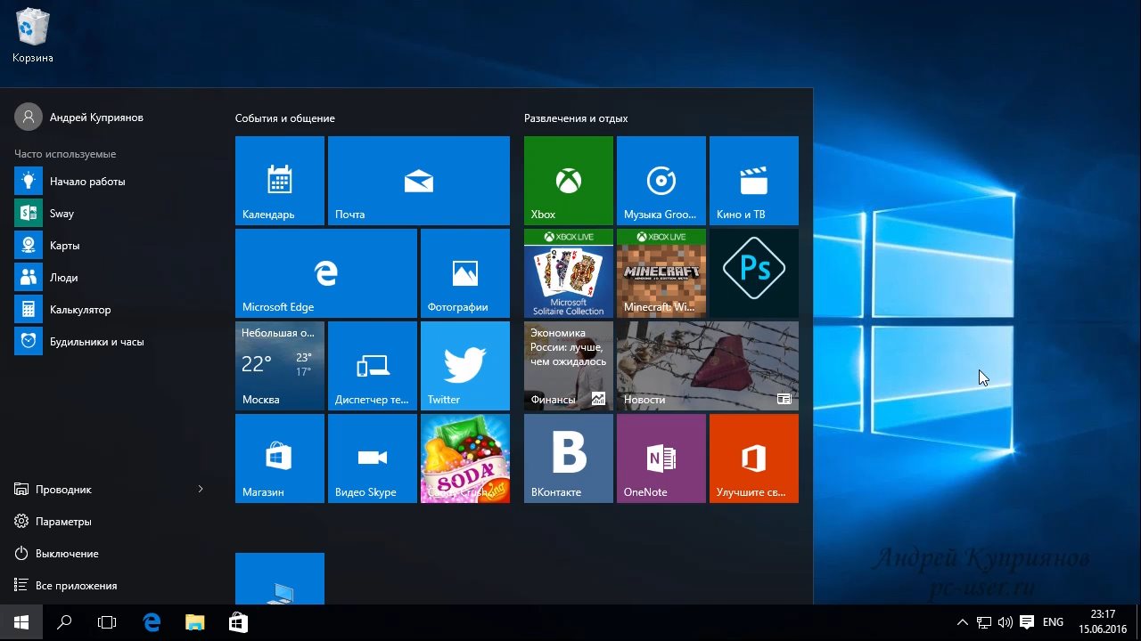Open the Новости news tile
The height and width of the screenshot is (641, 1141).
[x=707, y=365]
